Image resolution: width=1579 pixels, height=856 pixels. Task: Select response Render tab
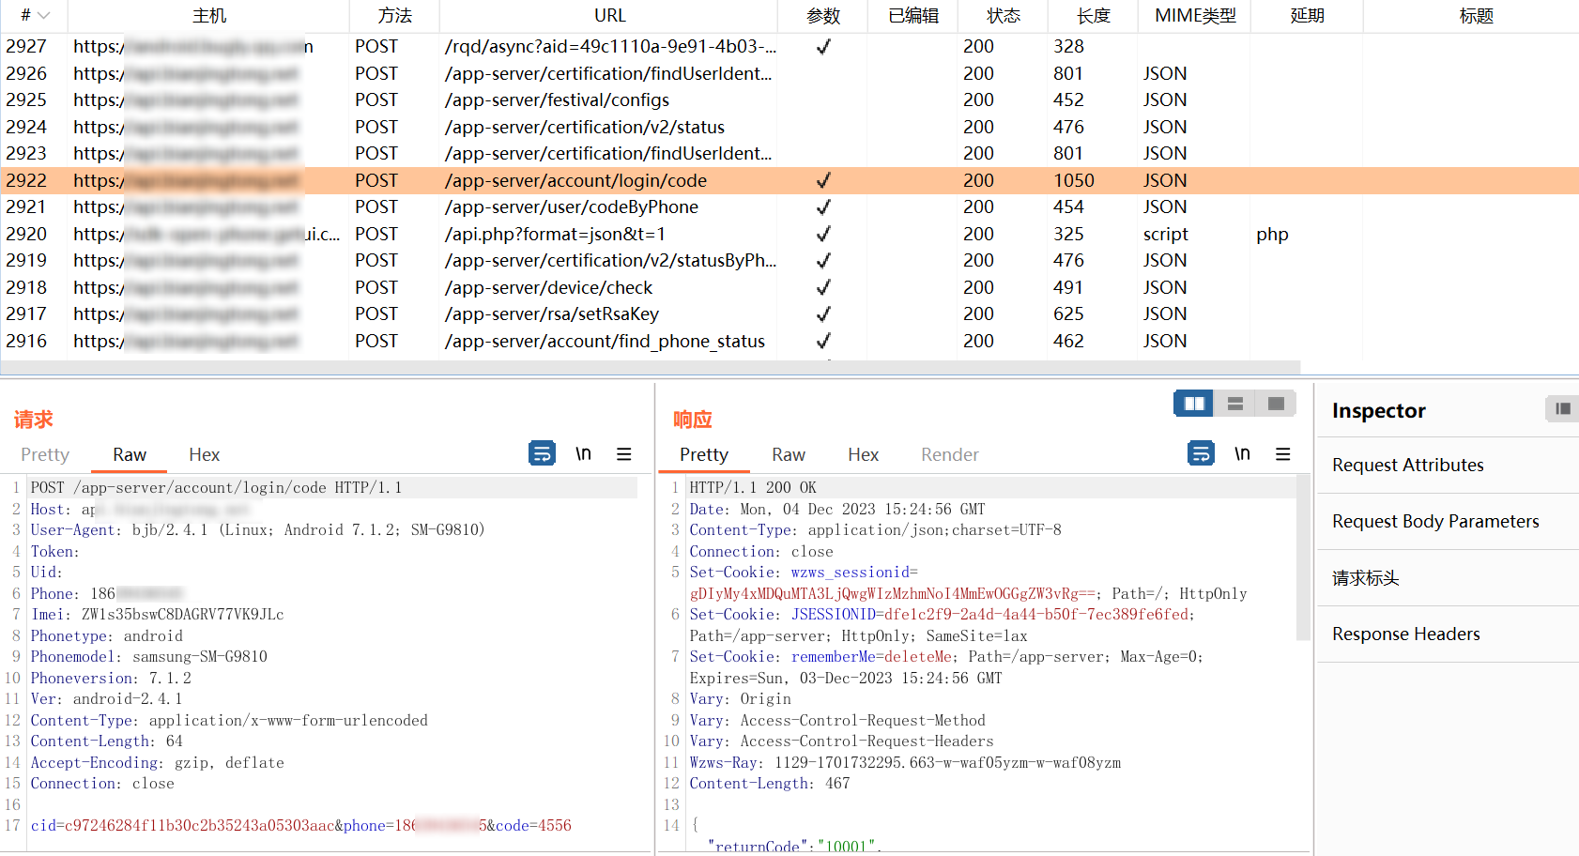pos(950,454)
